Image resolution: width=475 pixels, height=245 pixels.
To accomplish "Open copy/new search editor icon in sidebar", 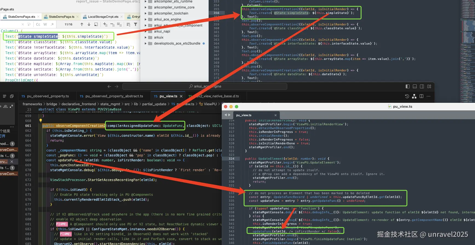I will click(x=12, y=96).
